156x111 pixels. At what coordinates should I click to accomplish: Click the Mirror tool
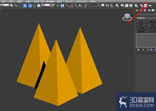[x=107, y=6]
